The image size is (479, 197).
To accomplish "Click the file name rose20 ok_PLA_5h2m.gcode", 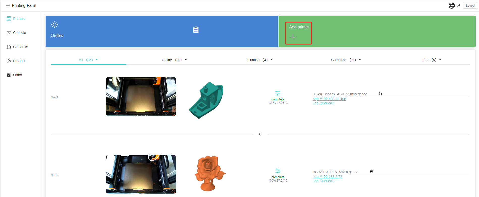I will pos(335,172).
